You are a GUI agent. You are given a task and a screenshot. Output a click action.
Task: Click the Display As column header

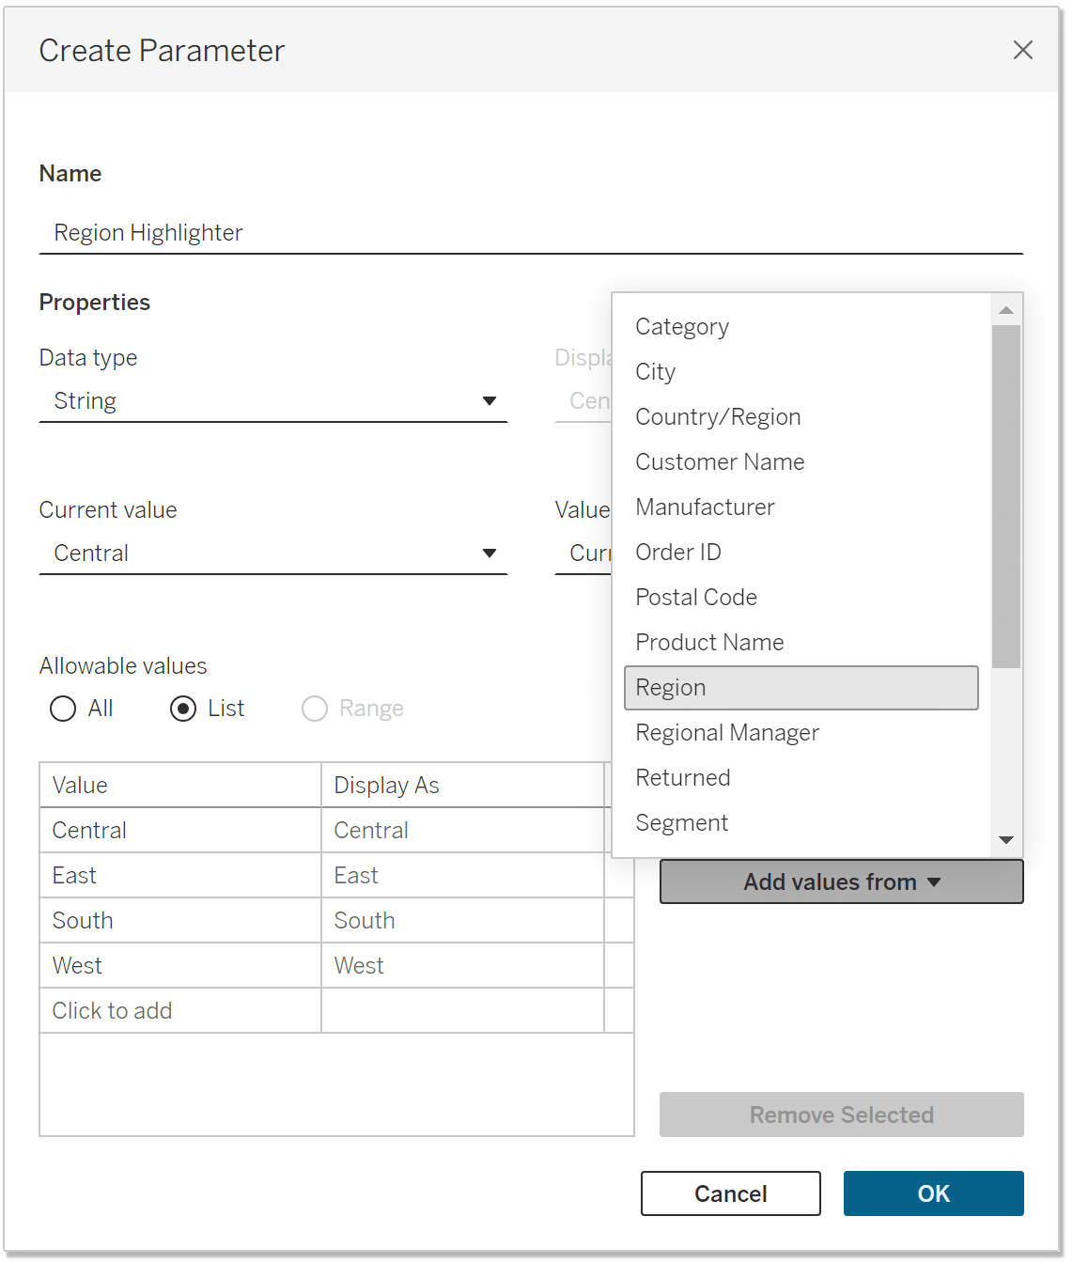463,786
